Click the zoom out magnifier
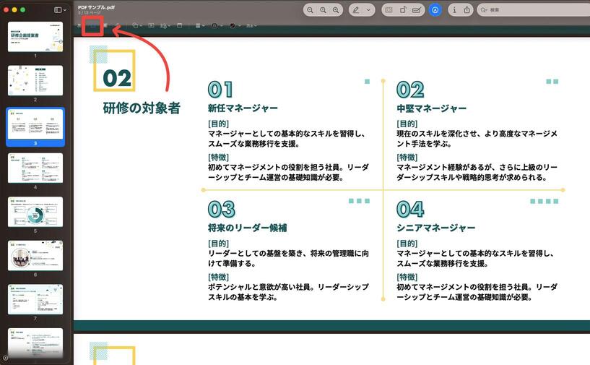This screenshot has width=590, height=365. 310,10
